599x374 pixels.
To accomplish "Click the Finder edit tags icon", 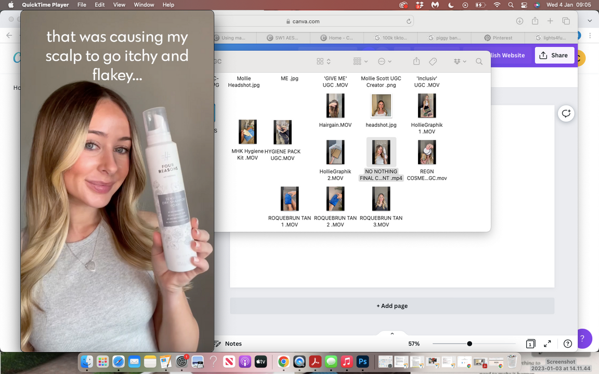I will pos(433,61).
